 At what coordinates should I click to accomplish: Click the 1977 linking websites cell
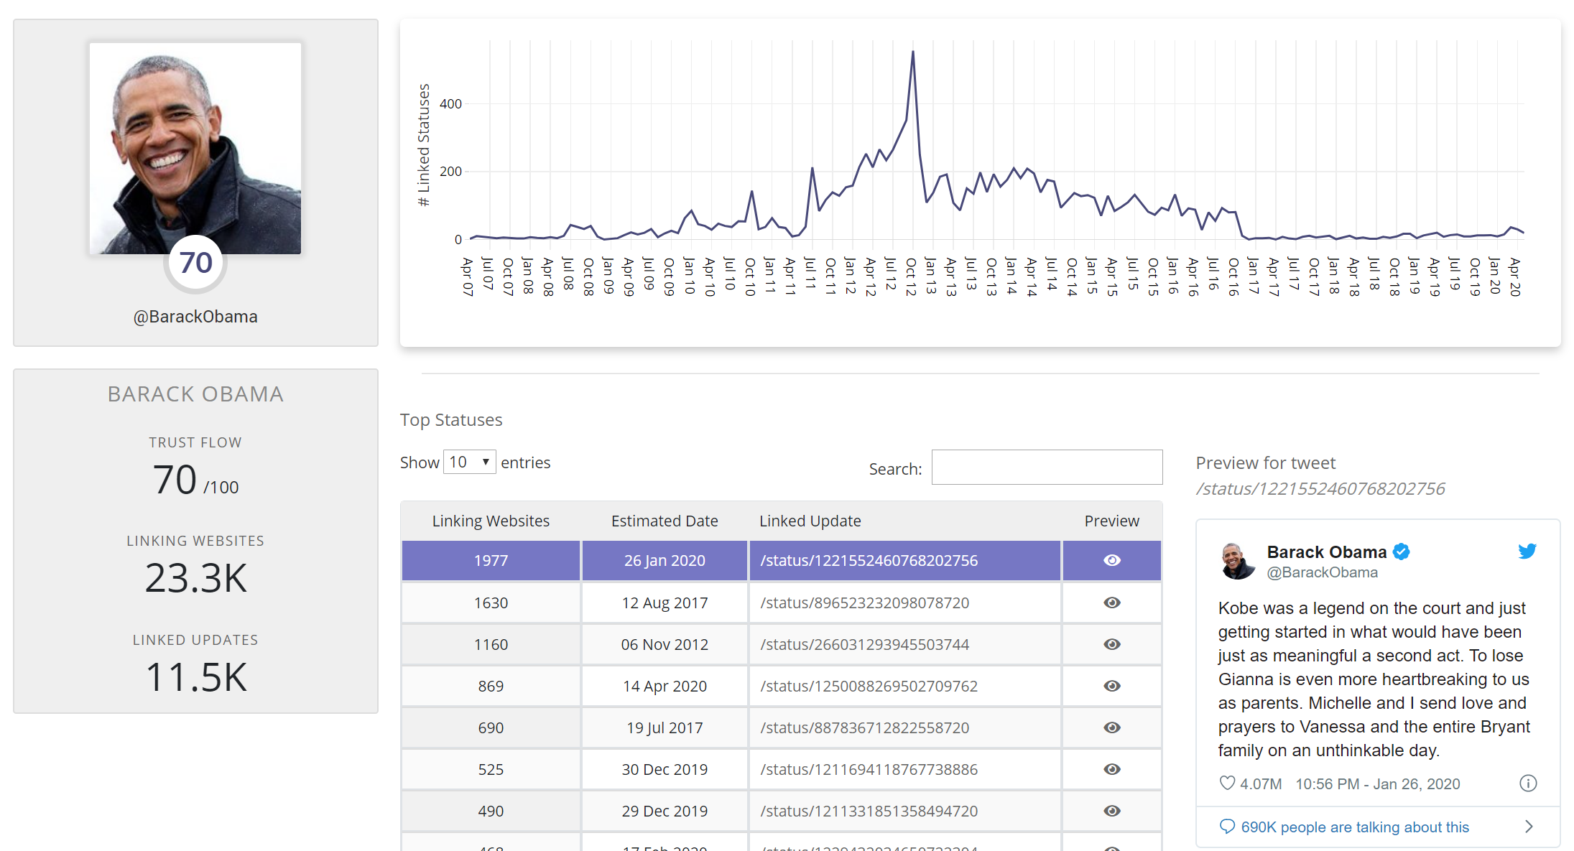(491, 560)
